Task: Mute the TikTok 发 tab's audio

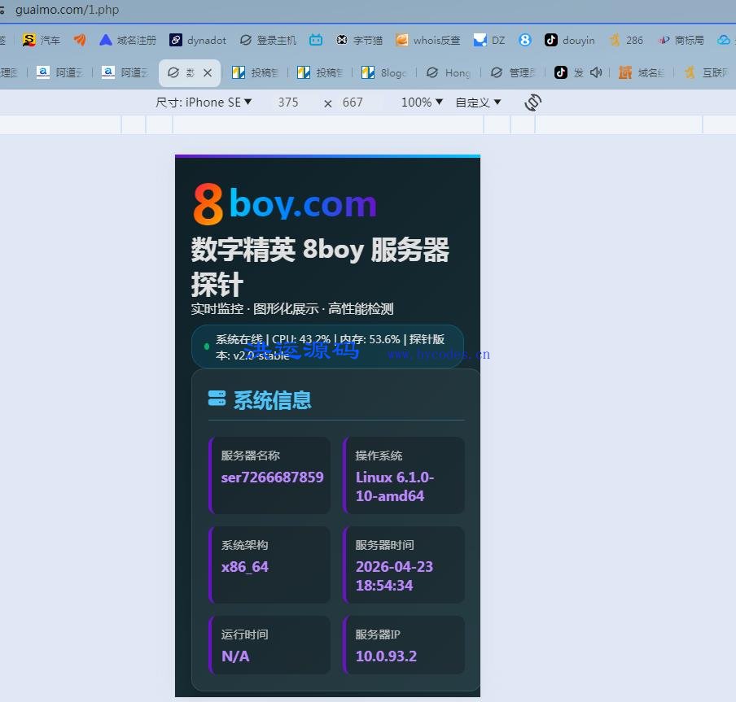Action: pos(596,72)
